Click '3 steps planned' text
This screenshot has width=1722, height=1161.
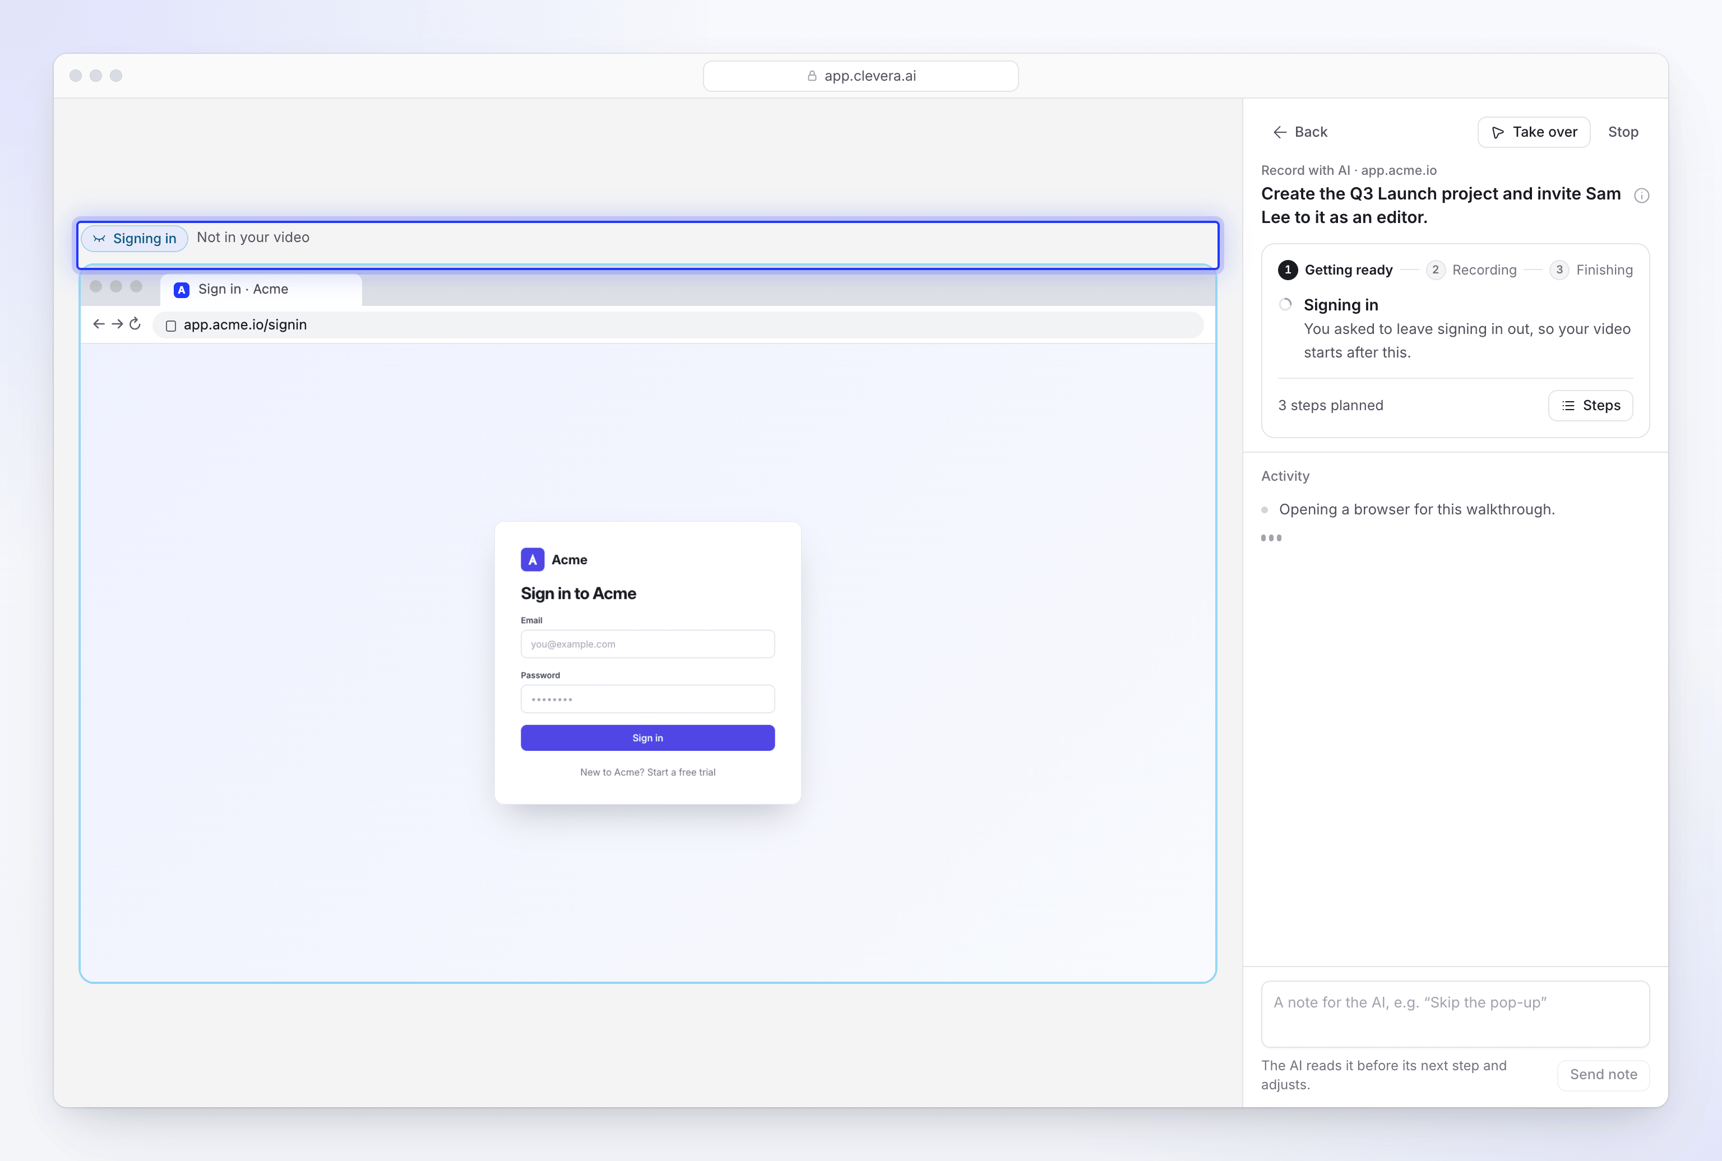(1330, 405)
